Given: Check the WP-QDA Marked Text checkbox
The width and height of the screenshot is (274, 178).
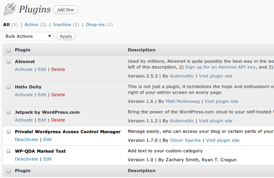Looking at the screenshot, I should pyautogui.click(x=8, y=151).
